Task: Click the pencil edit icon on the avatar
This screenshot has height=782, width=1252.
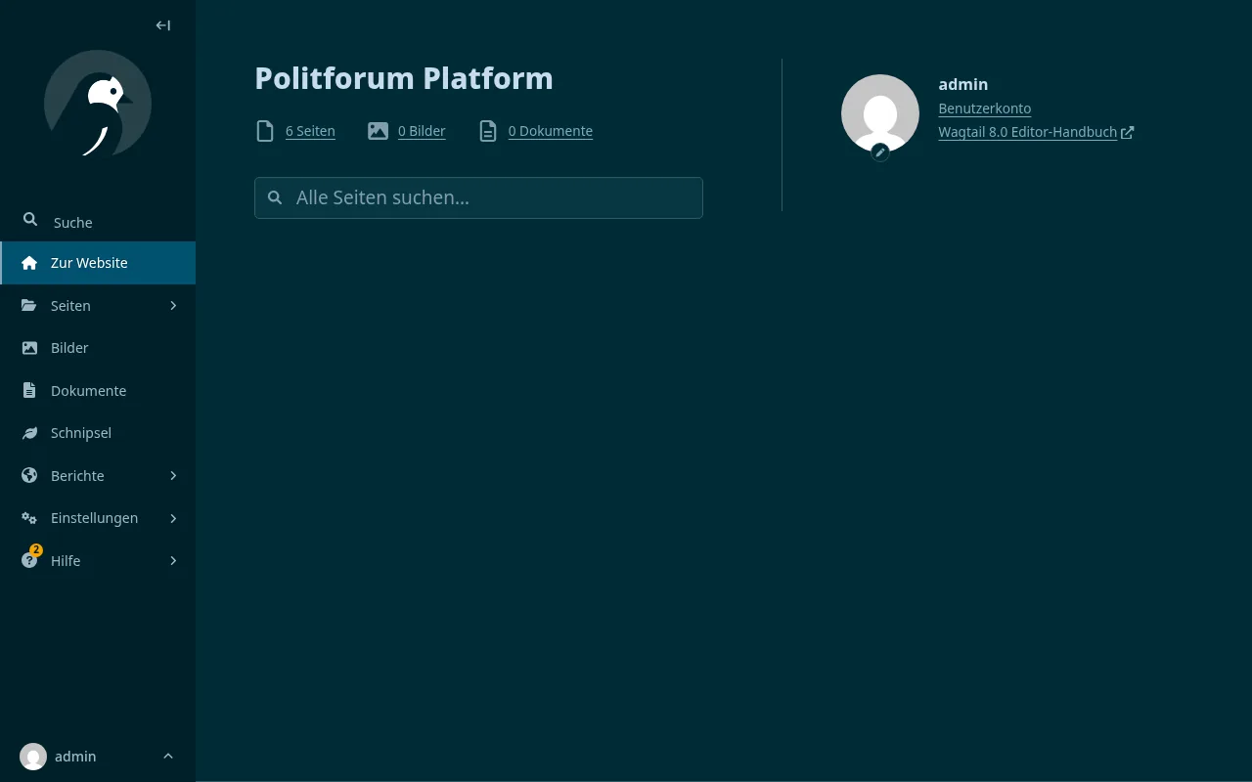Action: click(880, 152)
